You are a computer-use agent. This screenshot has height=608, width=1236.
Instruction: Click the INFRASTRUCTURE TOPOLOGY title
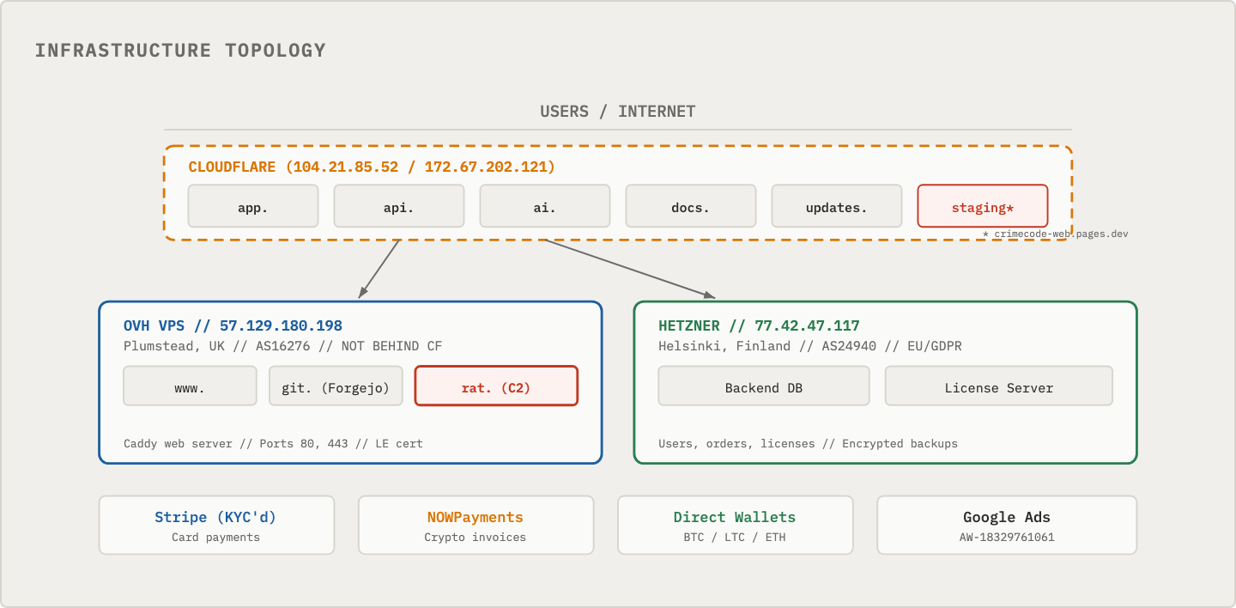[180, 50]
